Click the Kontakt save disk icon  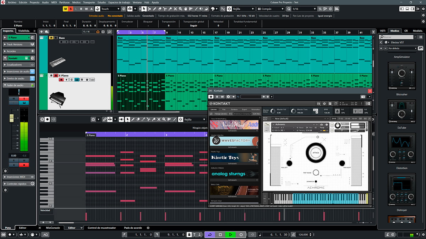coord(318,104)
